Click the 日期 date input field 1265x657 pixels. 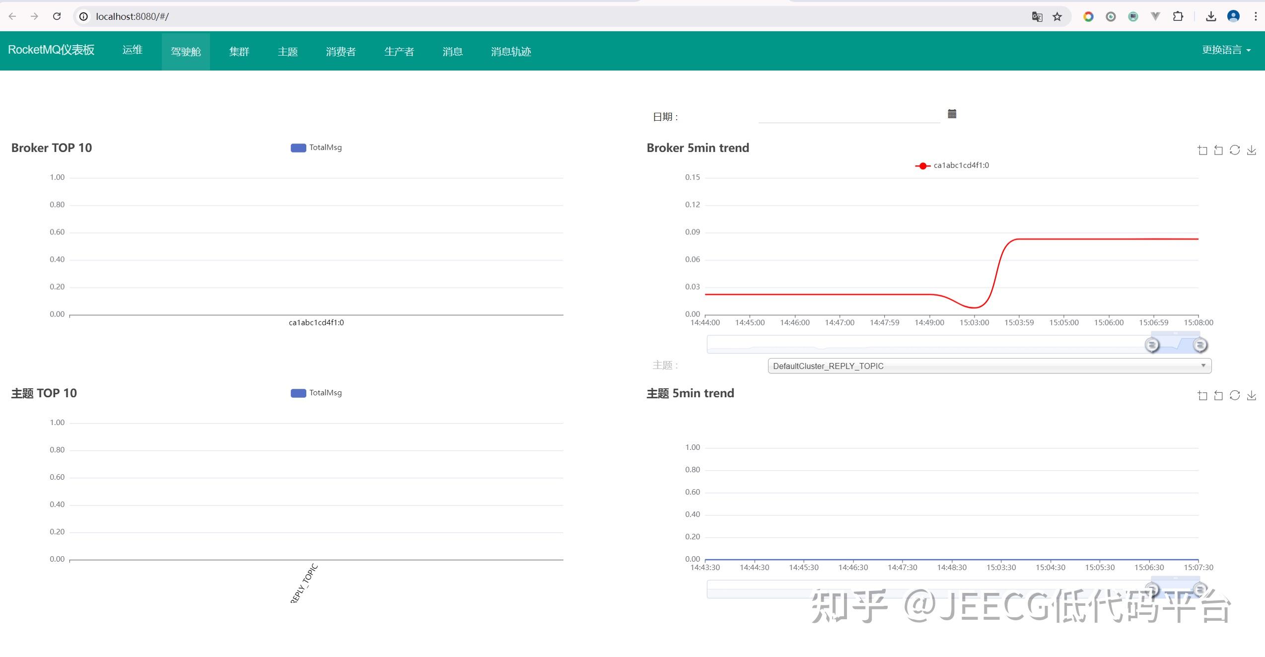(849, 115)
